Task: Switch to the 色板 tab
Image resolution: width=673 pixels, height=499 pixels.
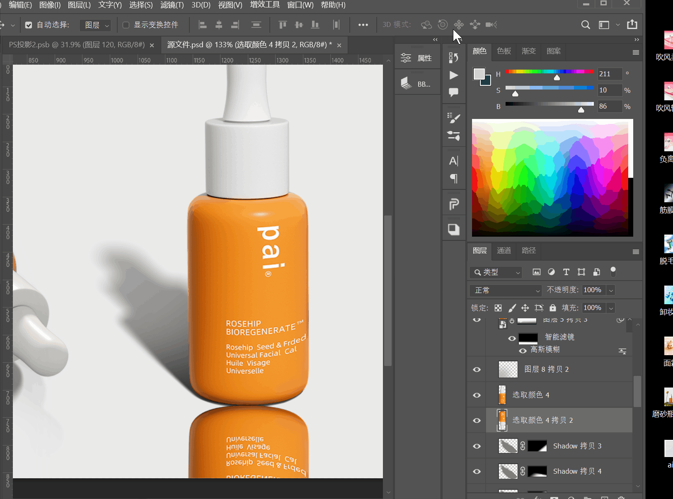Action: tap(504, 51)
